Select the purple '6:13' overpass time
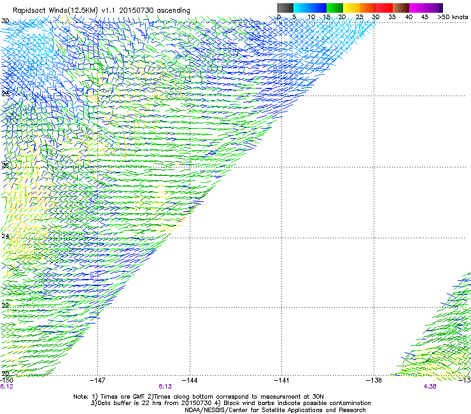The height and width of the screenshot is (414, 471). pyautogui.click(x=165, y=387)
